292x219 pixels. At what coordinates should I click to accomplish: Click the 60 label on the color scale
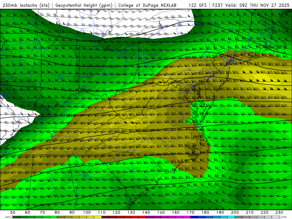tap(27, 212)
